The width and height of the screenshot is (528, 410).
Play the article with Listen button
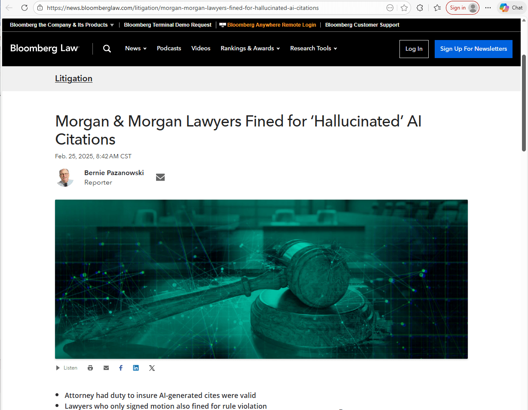[67, 368]
